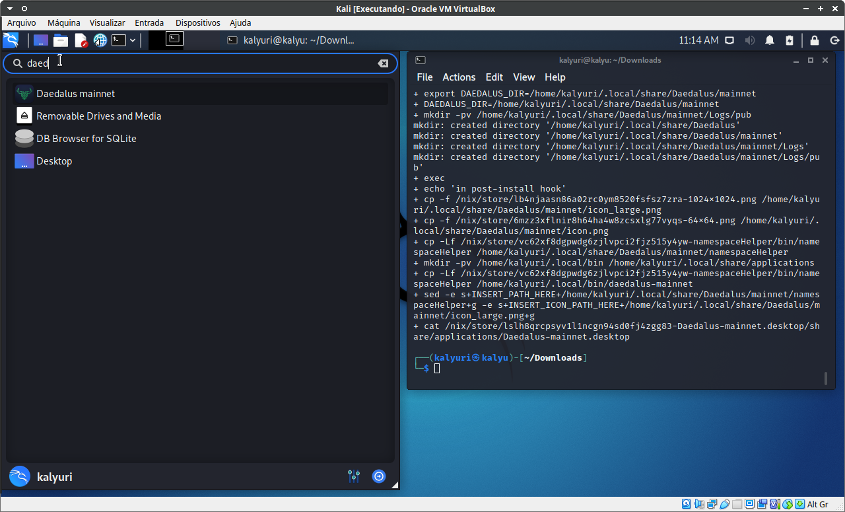Screen dimensions: 845x512
Task: Click VirtualBox mouse integration status icon
Action: pyautogui.click(x=788, y=505)
